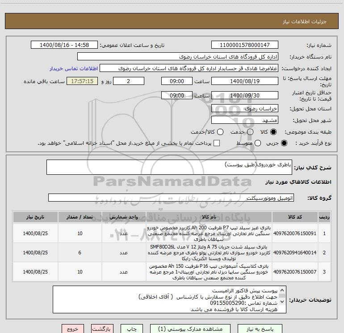Click the شهر محل تحویل field مشهد

245,120
